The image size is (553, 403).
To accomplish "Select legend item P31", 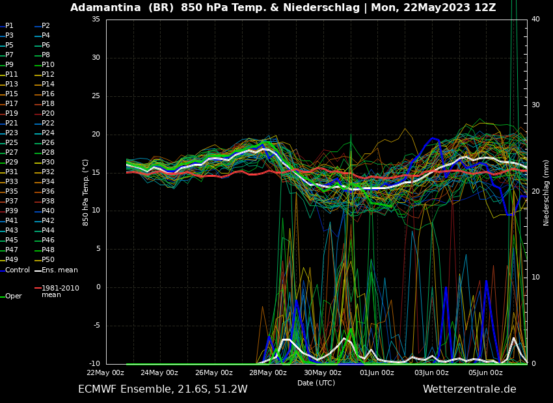I will 9,172.
